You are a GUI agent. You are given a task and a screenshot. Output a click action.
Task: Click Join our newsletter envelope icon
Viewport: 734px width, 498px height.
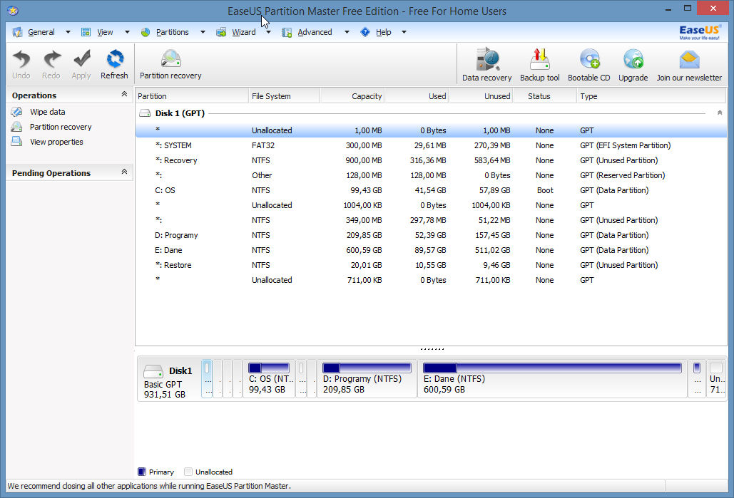pyautogui.click(x=689, y=60)
